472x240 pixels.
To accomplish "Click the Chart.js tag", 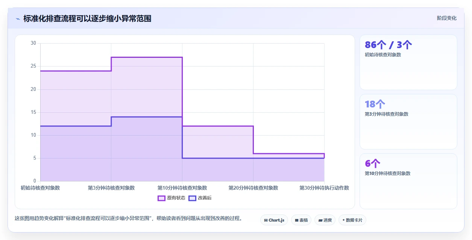I will (274, 220).
